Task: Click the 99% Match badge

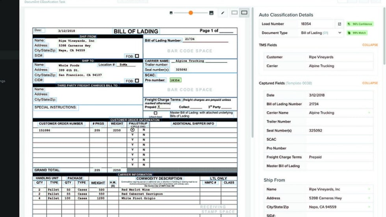Action: [358, 33]
